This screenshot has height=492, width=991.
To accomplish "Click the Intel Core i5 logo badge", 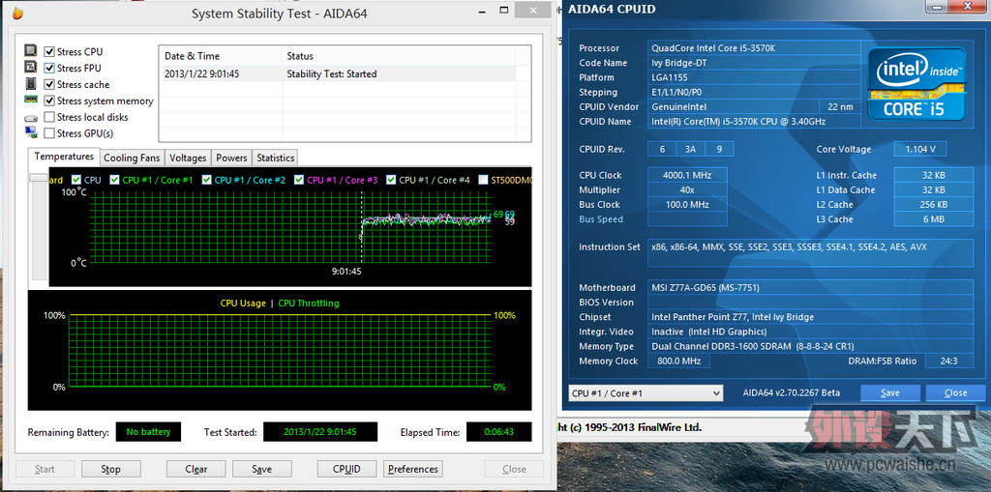I will click(916, 83).
